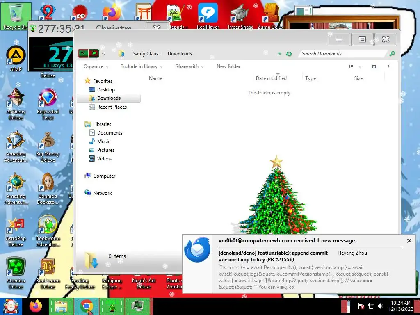The width and height of the screenshot is (420, 315).
Task: Open Big Money Deluxe shortcut
Action: pyautogui.click(x=48, y=147)
